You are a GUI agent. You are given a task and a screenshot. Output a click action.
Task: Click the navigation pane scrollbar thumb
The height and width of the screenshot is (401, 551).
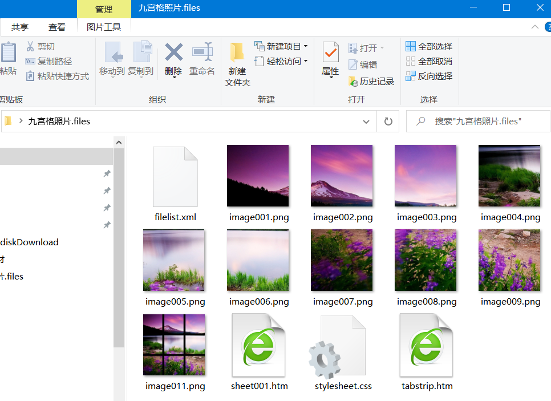coord(119,248)
